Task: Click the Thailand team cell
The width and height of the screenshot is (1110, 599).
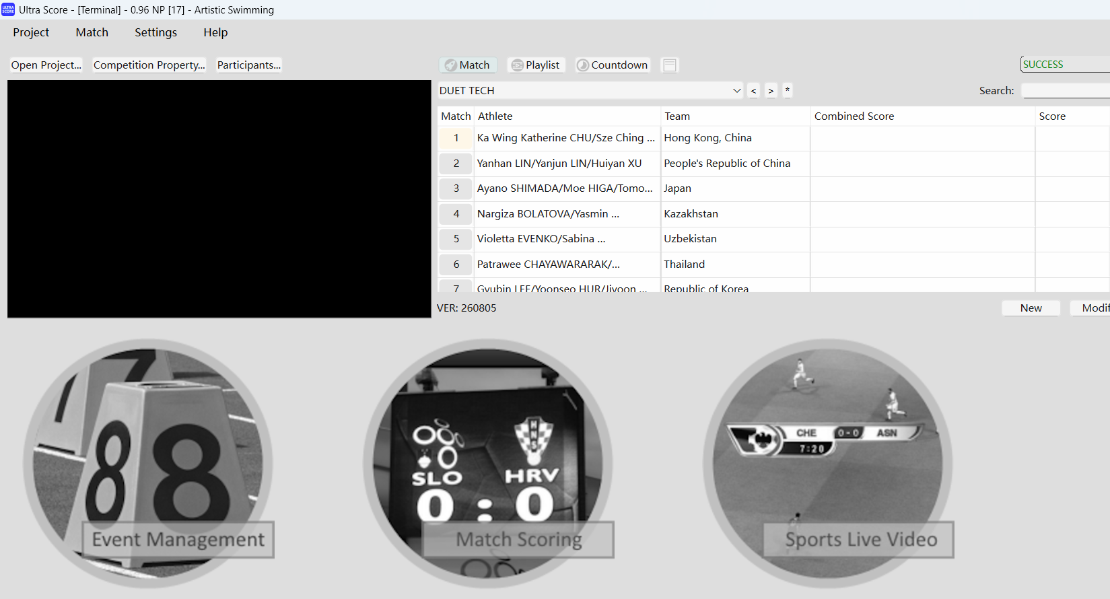Action: tap(735, 265)
